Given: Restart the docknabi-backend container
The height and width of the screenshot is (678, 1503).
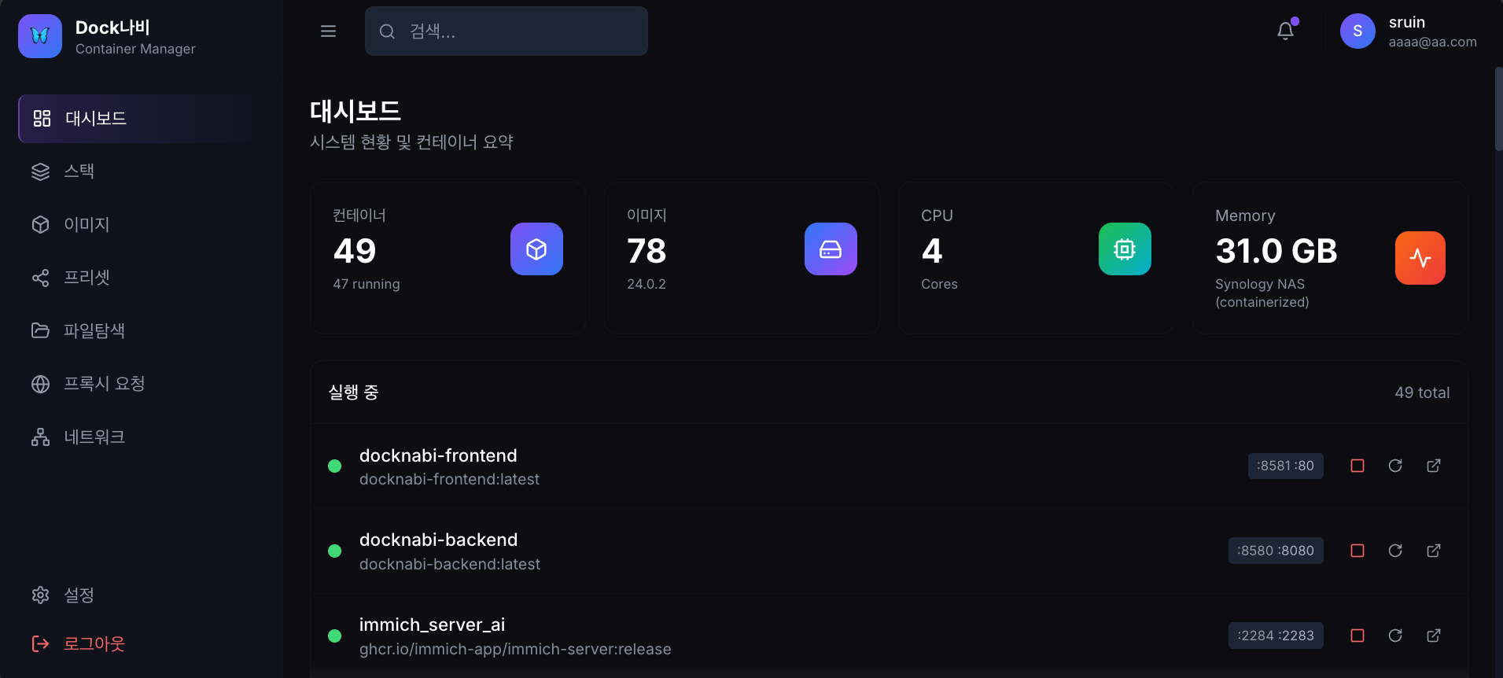Looking at the screenshot, I should [1395, 551].
